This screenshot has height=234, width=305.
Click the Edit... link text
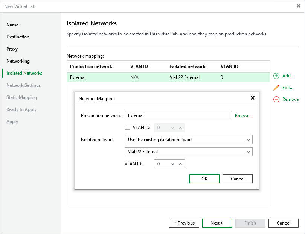[x=288, y=88]
